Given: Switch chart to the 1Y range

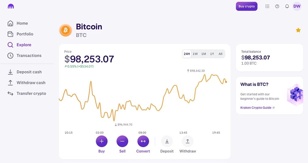Looking at the screenshot, I should click(x=212, y=54).
